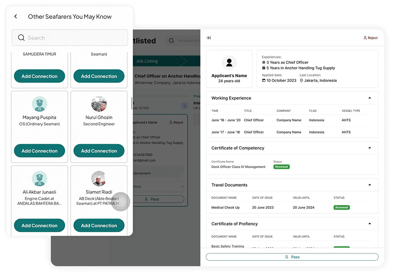Screen dimensions: 394x276
Task: Click the applicant's profile avatar icon
Action: tap(229, 63)
